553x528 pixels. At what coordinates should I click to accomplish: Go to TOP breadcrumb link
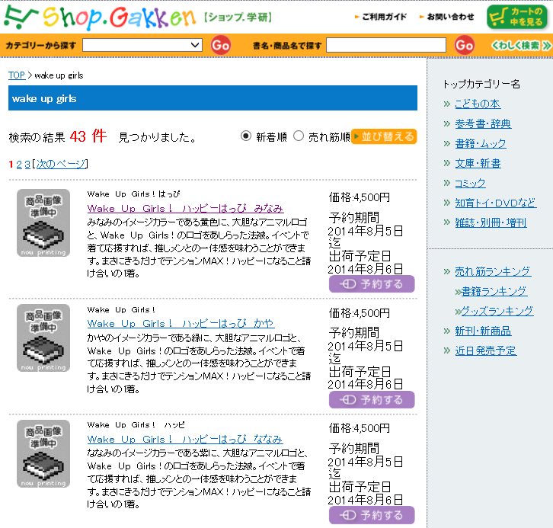(17, 75)
